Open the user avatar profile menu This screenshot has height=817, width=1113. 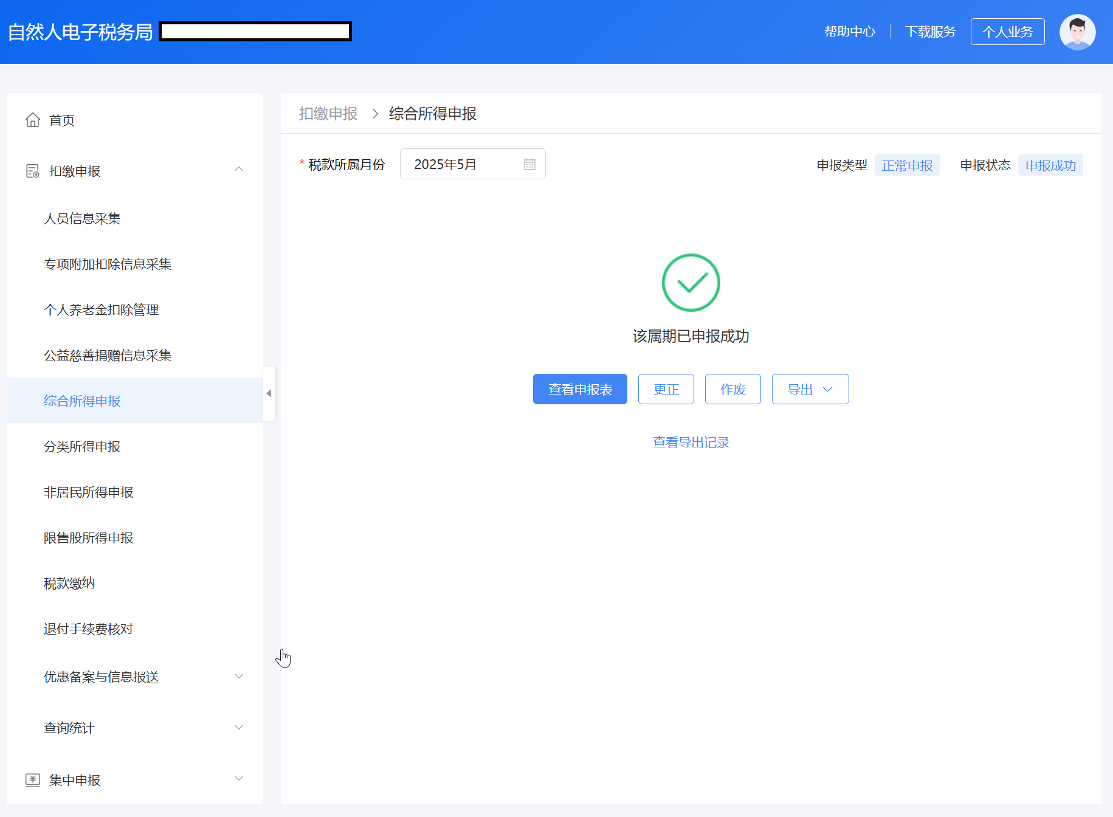pyautogui.click(x=1077, y=32)
